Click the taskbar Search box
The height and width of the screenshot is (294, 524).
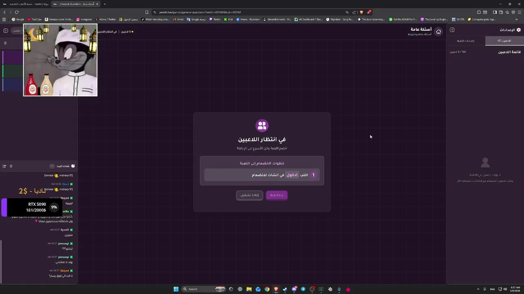point(204,289)
